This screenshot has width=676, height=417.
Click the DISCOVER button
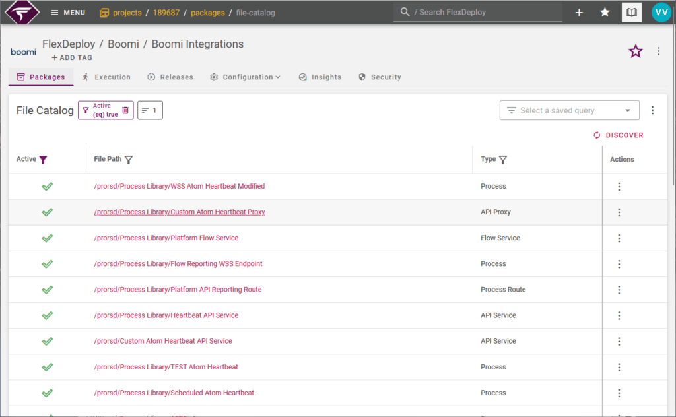(x=618, y=135)
